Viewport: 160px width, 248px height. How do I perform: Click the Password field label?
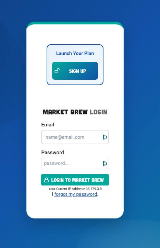click(52, 153)
